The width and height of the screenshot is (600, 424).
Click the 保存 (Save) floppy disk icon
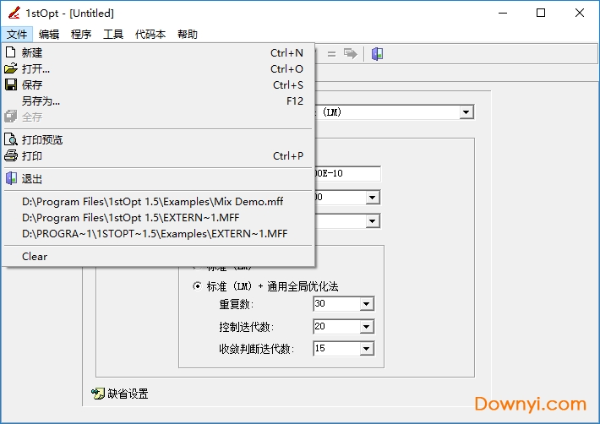point(11,84)
